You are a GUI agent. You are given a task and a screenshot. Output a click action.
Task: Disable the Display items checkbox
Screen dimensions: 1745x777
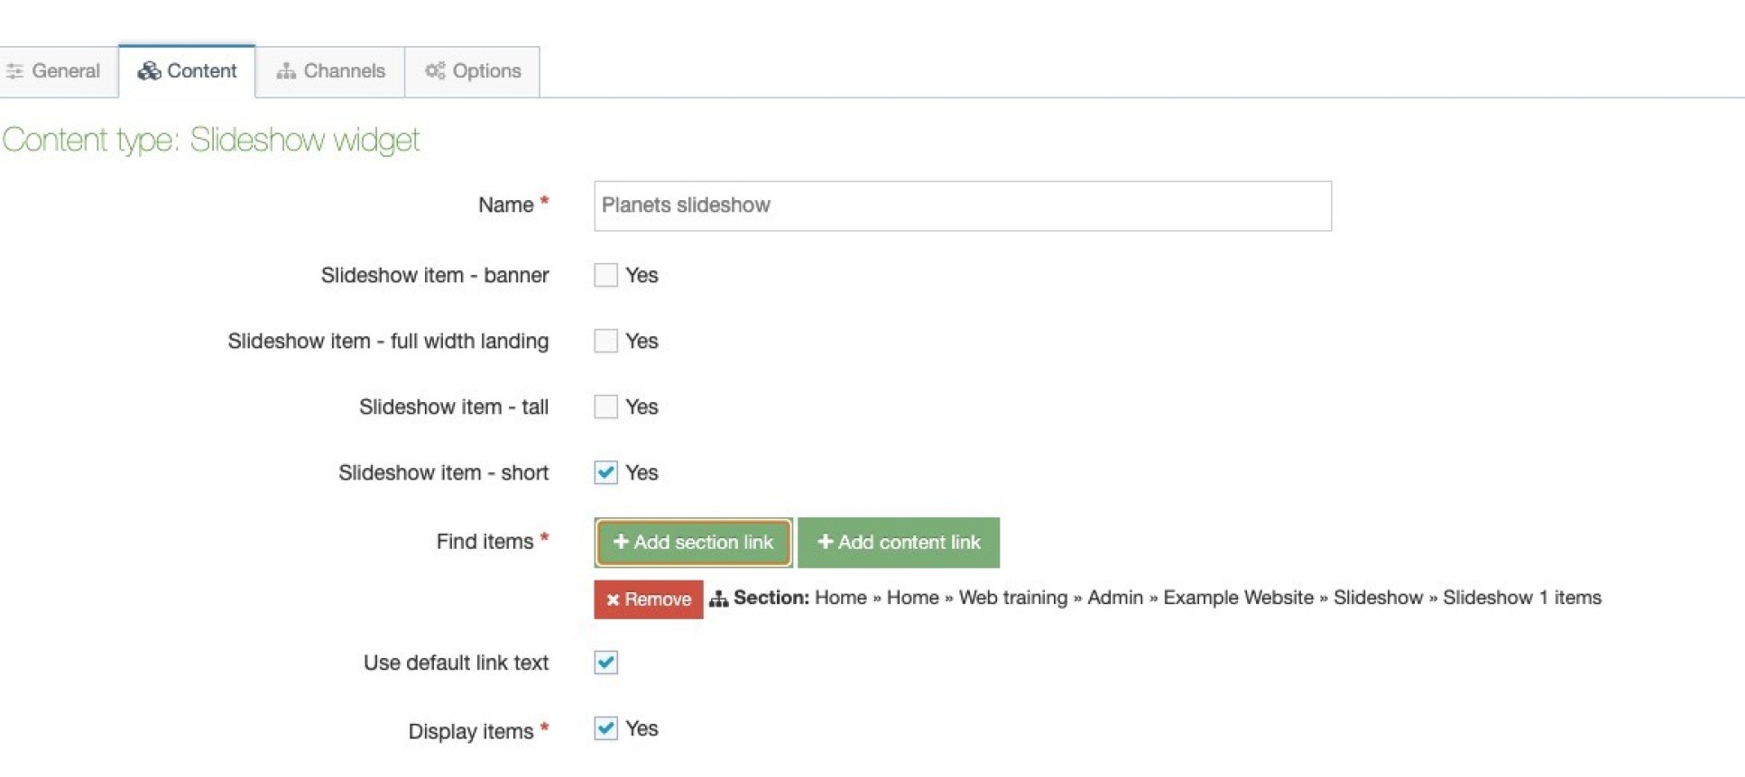click(x=606, y=728)
